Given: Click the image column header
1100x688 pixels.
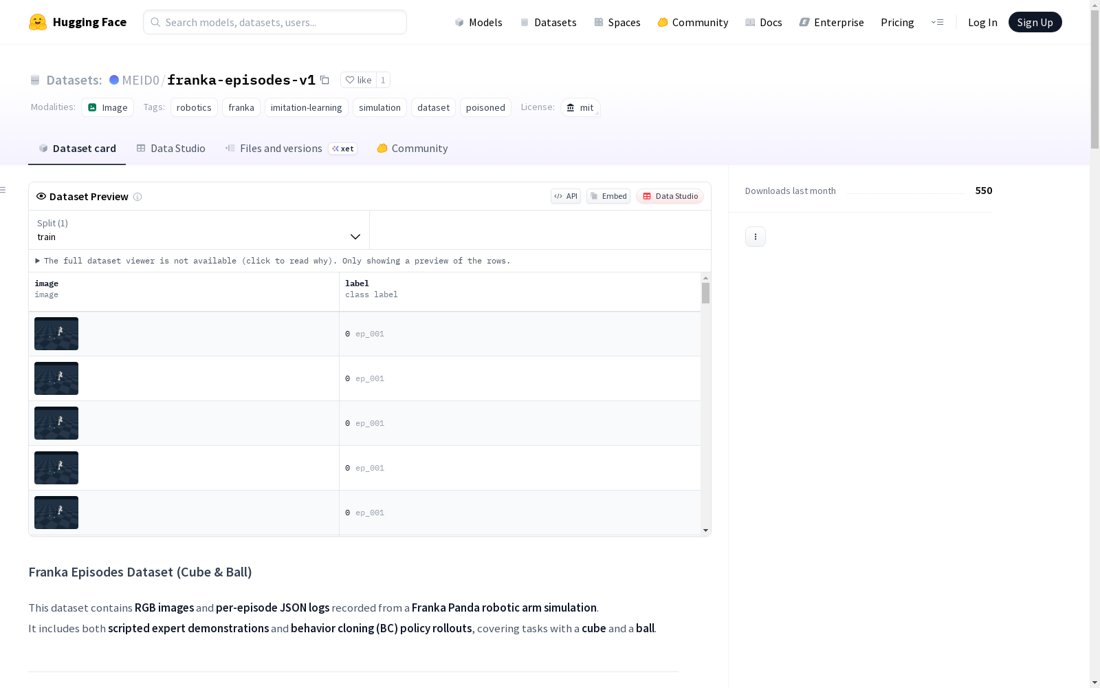Looking at the screenshot, I should 184,292.
